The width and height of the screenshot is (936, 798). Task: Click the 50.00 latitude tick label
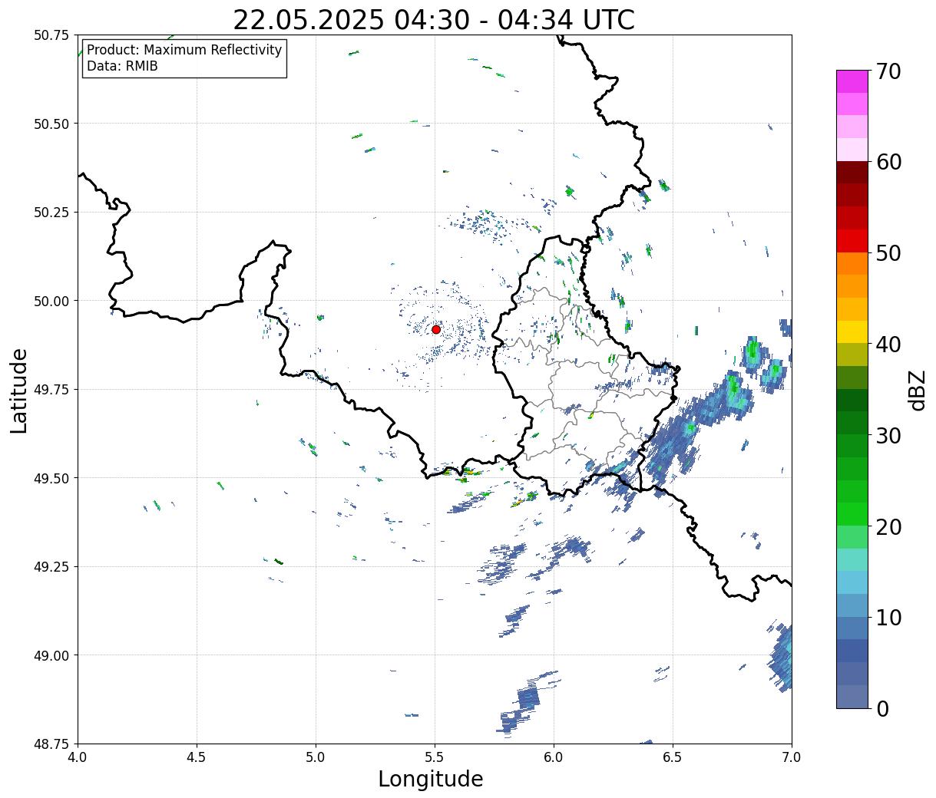point(51,301)
